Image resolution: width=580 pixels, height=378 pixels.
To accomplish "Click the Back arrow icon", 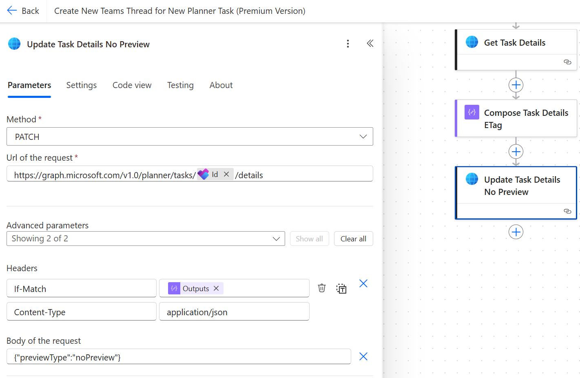I will (12, 11).
